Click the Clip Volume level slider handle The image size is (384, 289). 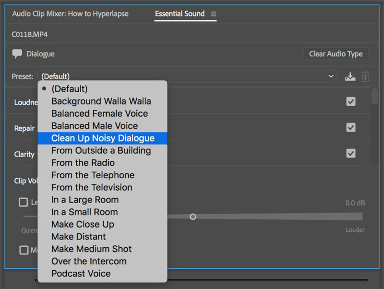click(193, 217)
